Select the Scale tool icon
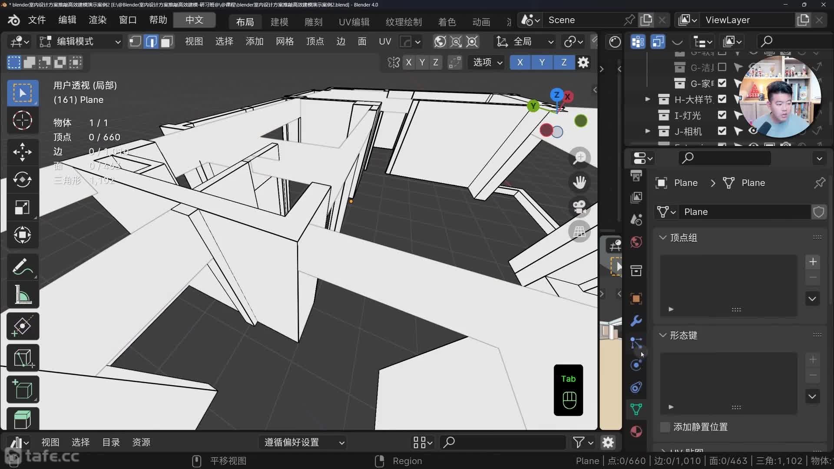Viewport: 834px width, 469px height. [x=22, y=208]
